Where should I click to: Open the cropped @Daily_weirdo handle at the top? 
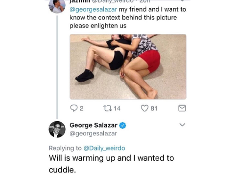click(x=112, y=1)
